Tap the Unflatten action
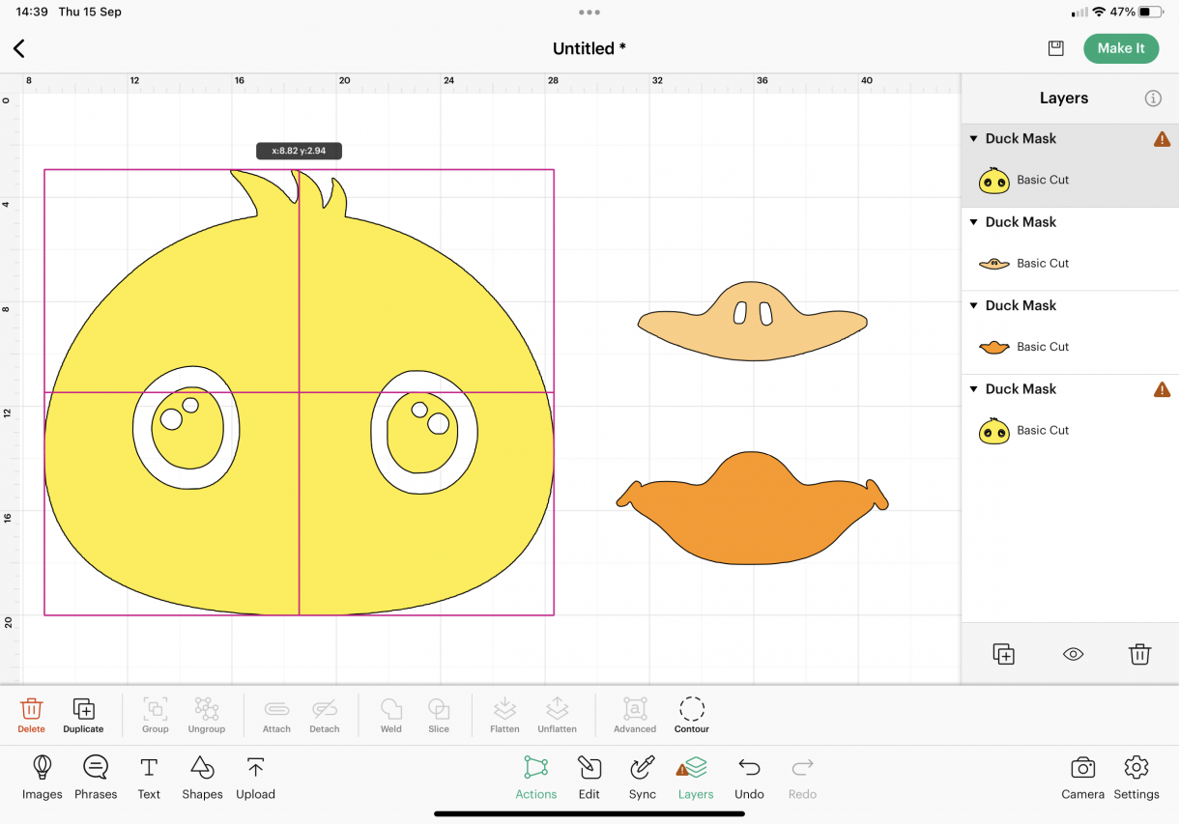The width and height of the screenshot is (1179, 824). pyautogui.click(x=557, y=716)
